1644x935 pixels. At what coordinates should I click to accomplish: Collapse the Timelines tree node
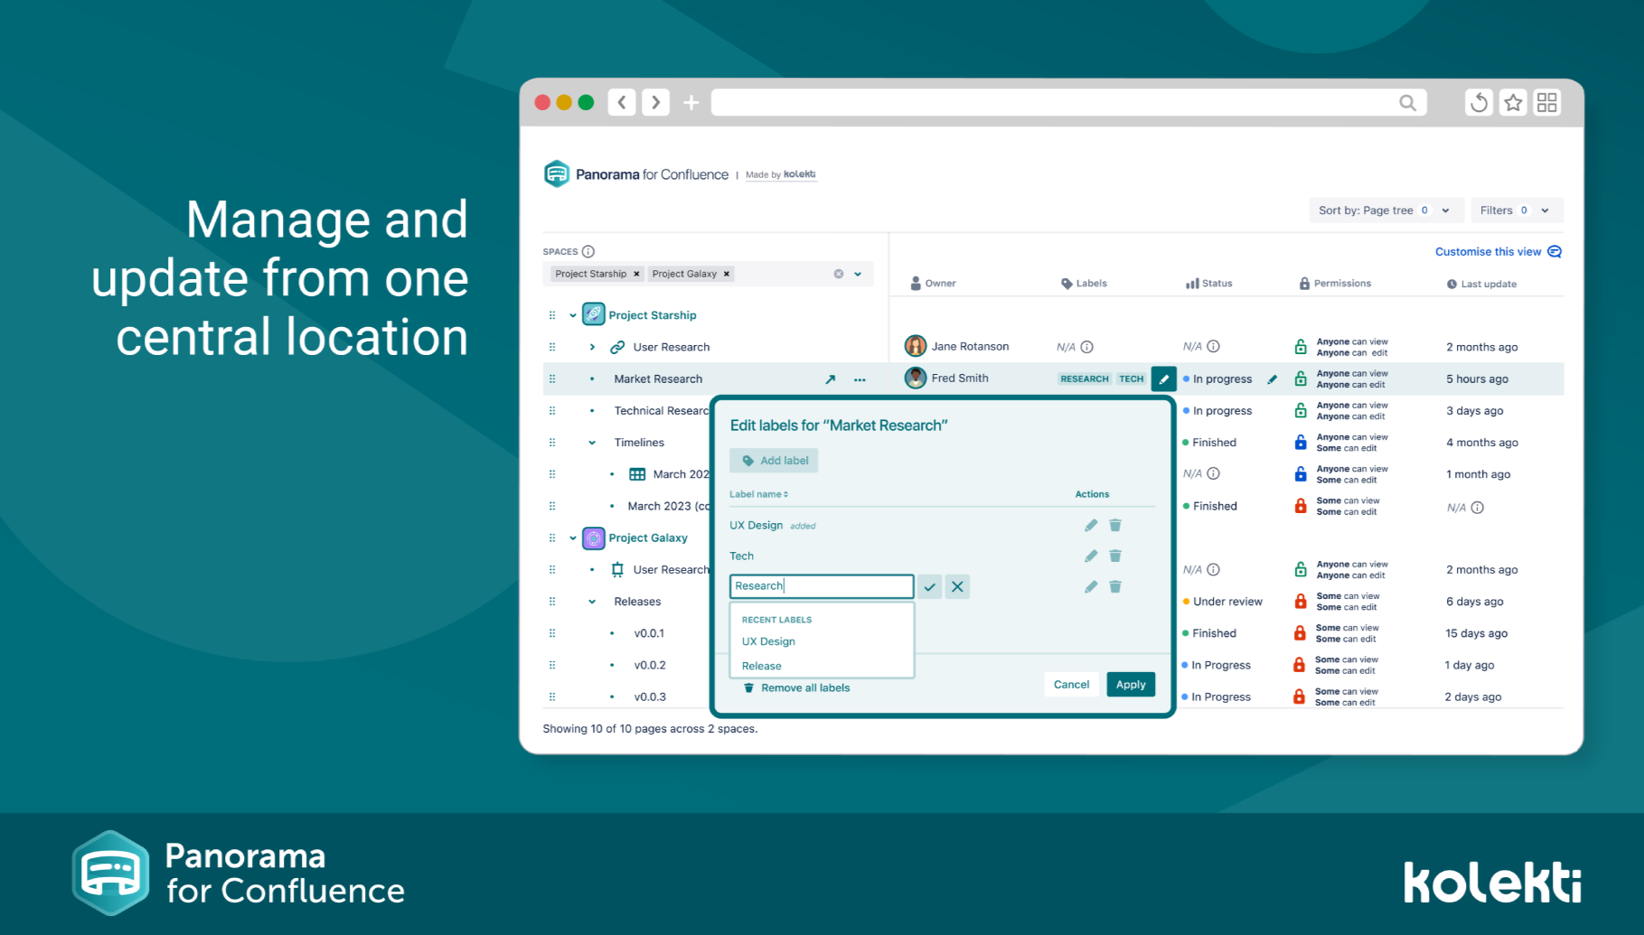click(592, 443)
